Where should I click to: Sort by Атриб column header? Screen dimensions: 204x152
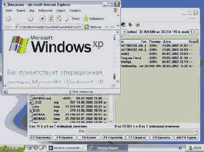click(x=193, y=41)
